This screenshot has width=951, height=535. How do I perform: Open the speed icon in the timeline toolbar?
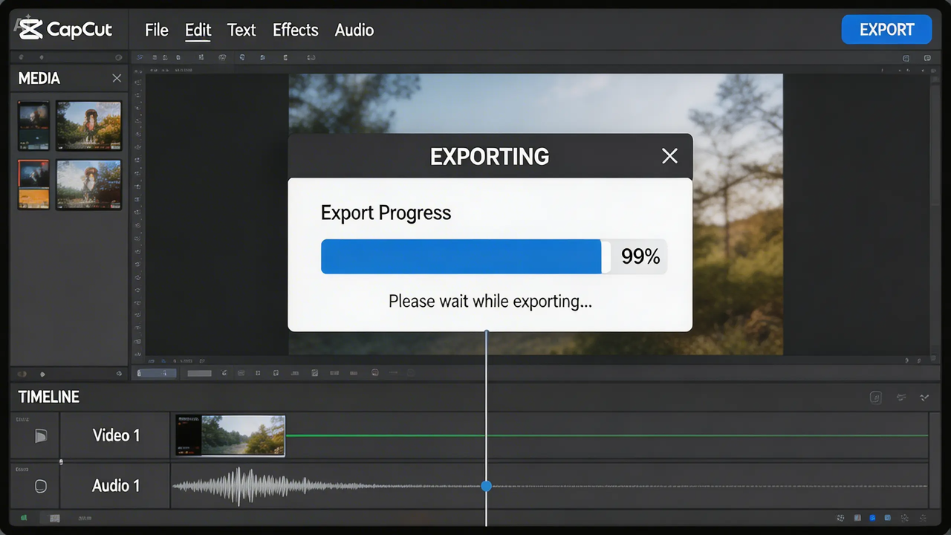[x=295, y=372]
